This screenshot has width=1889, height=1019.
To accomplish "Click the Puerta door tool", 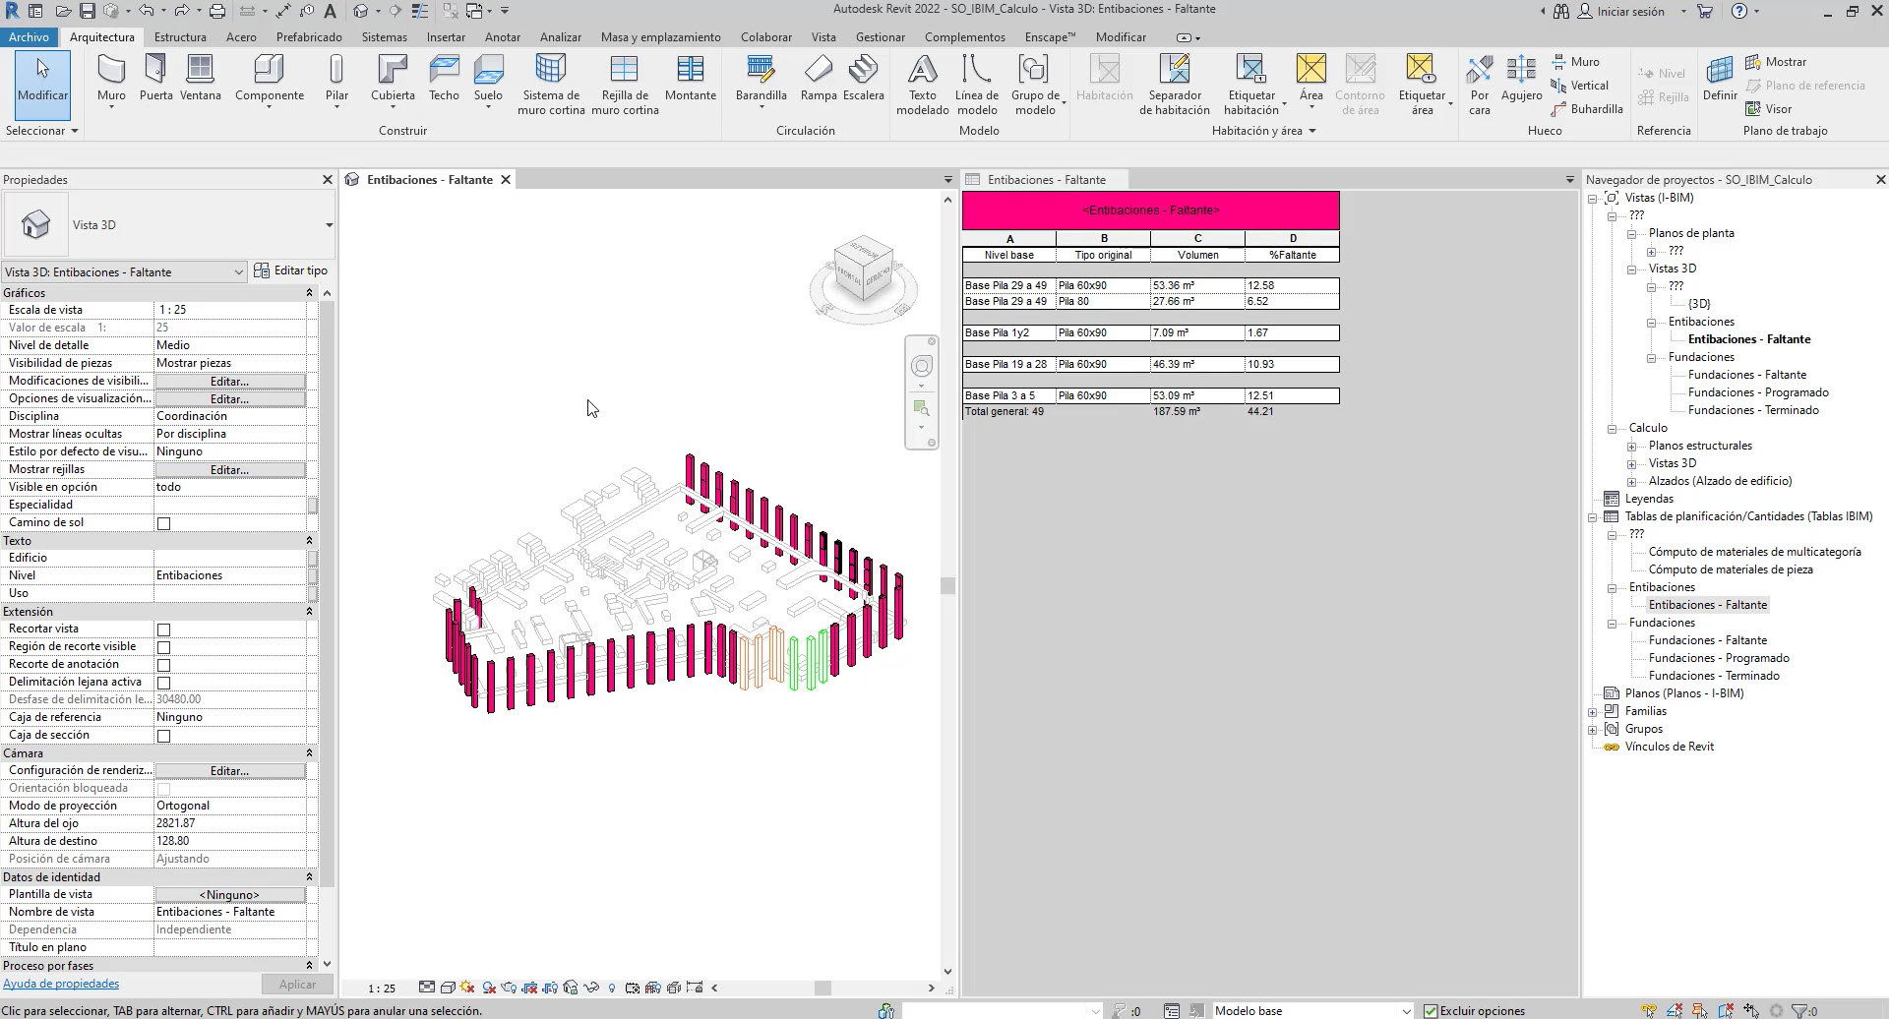I will click(x=155, y=79).
